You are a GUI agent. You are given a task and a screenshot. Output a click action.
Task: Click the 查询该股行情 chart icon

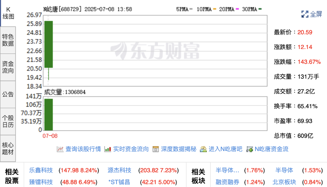pos(60,149)
